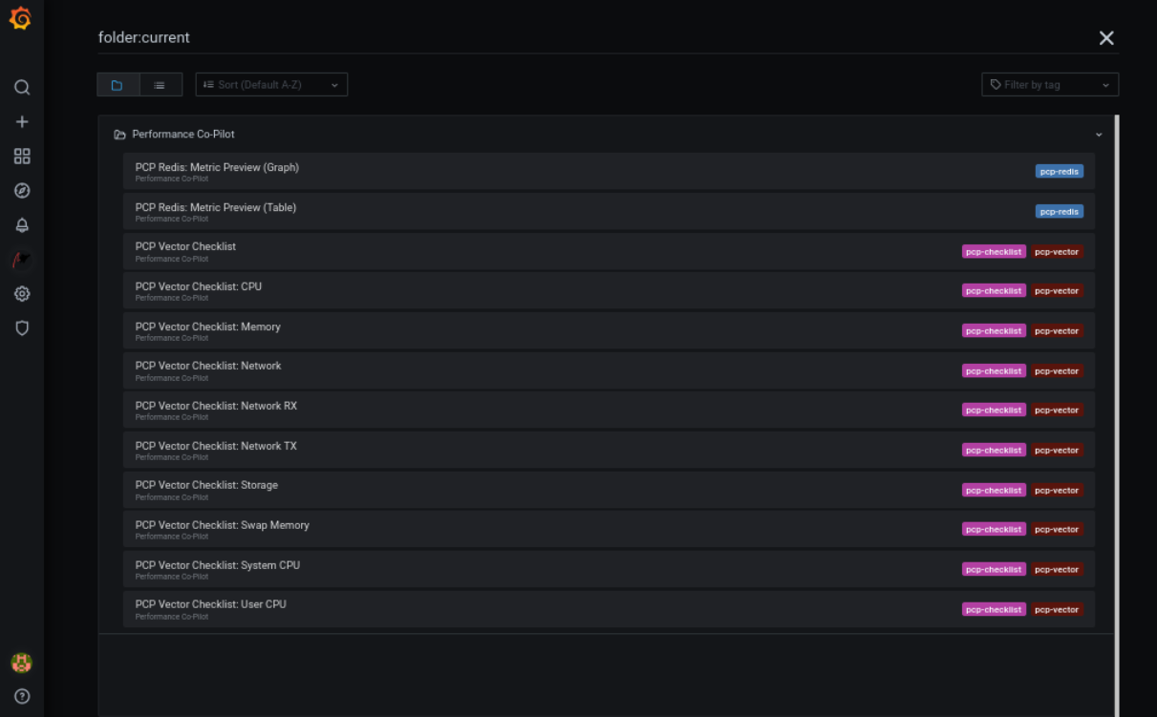Open Configuration with the gear icon
Image resolution: width=1157 pixels, height=717 pixels.
point(21,293)
